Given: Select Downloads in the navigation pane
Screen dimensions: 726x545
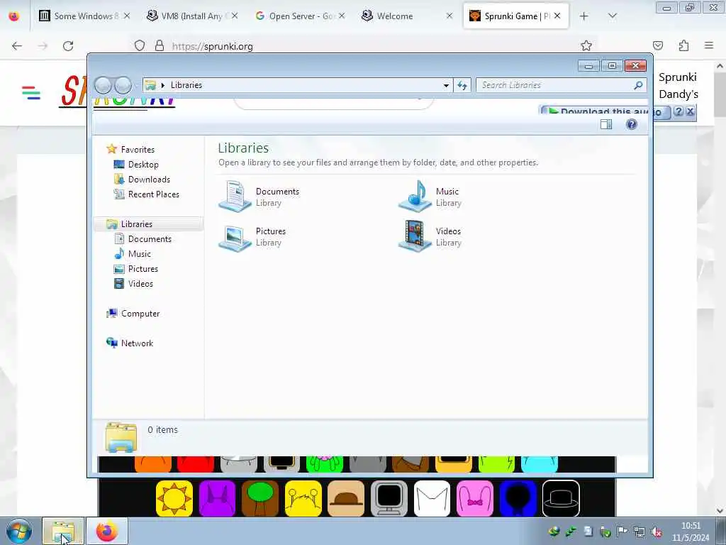Looking at the screenshot, I should pyautogui.click(x=149, y=180).
